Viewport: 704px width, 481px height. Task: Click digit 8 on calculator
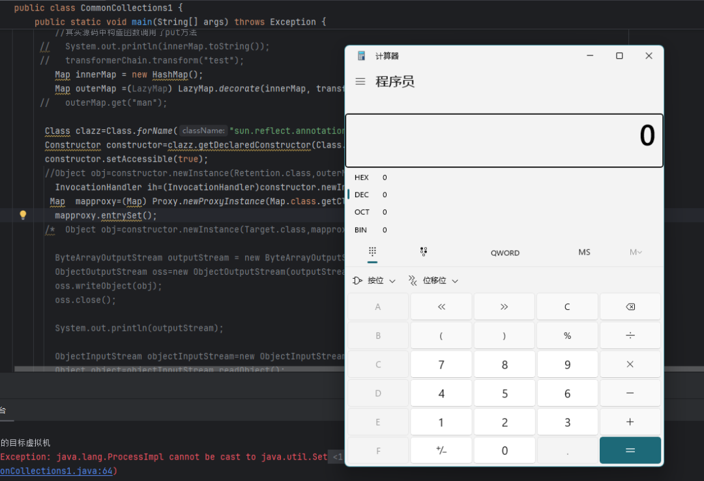[x=504, y=364]
